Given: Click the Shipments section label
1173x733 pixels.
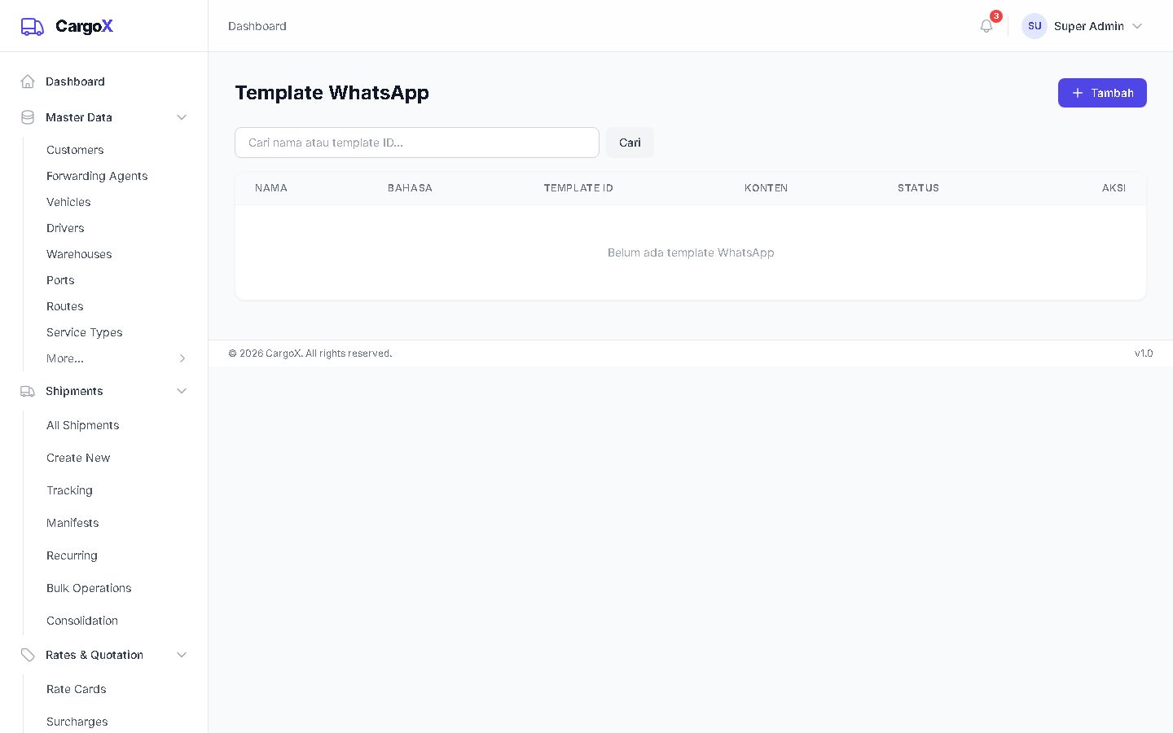Looking at the screenshot, I should (x=74, y=391).
